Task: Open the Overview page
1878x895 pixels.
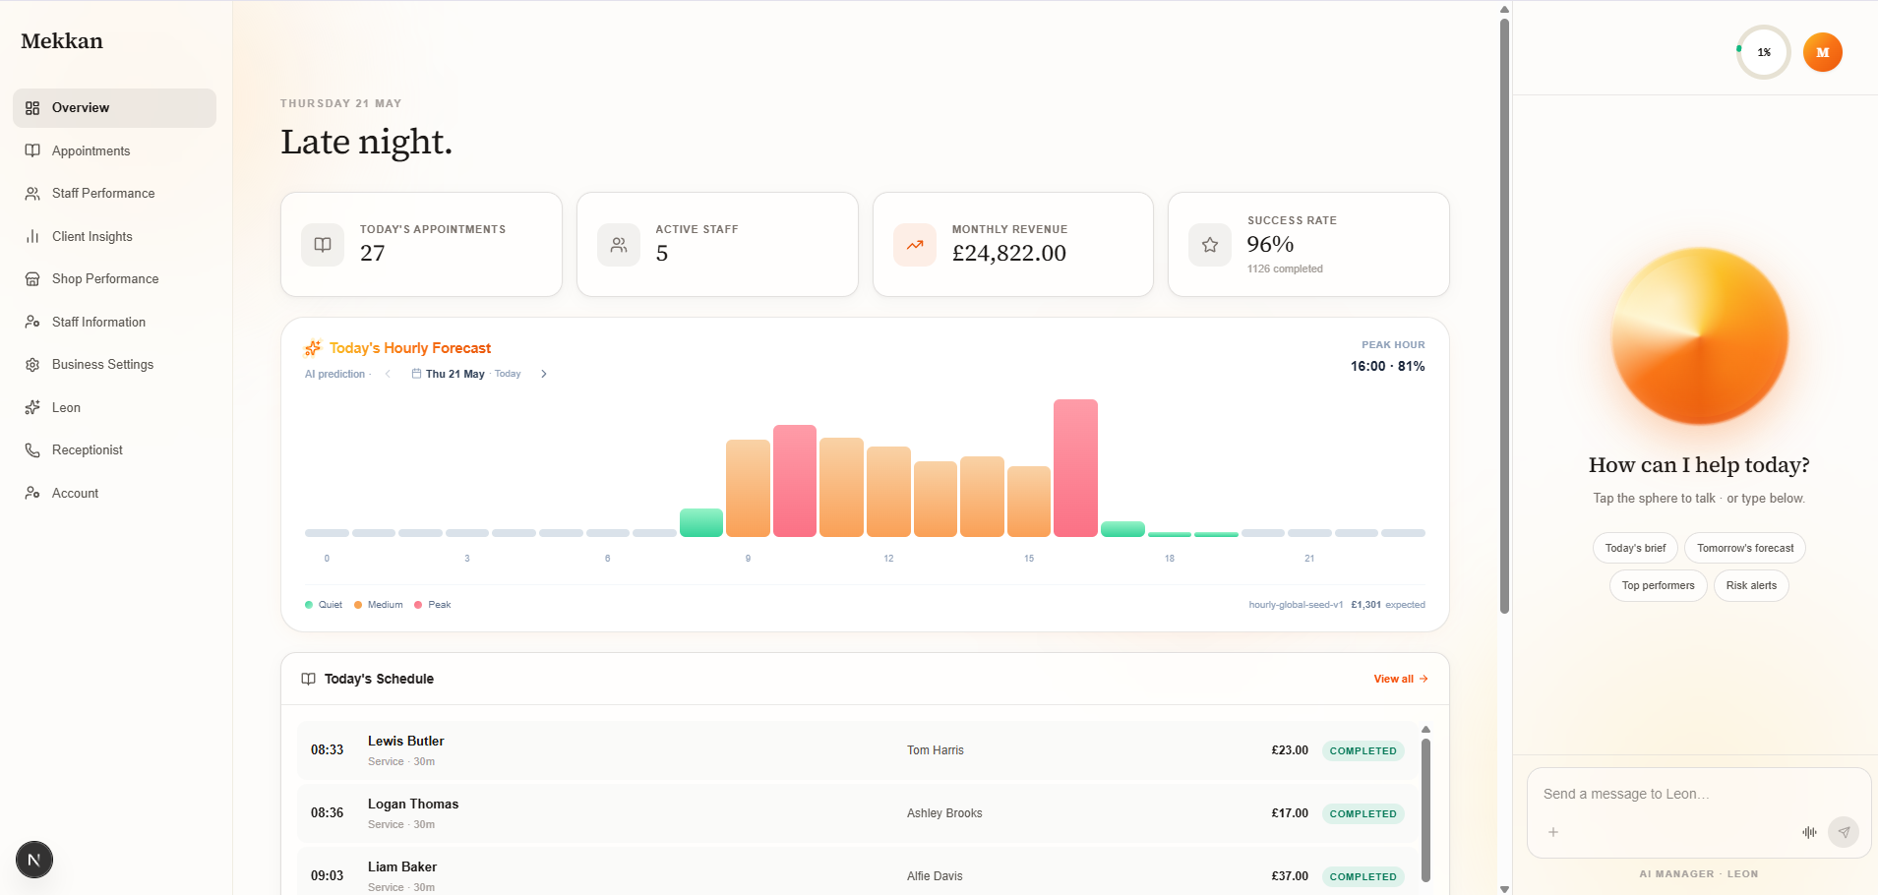Action: (x=114, y=108)
